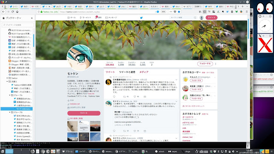The height and width of the screenshot is (154, 274).
Task: Open the オールマイト trend link
Action: pyautogui.click(x=188, y=117)
